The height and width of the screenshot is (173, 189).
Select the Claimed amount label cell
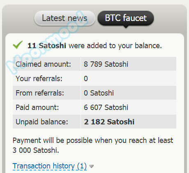pos(46,64)
